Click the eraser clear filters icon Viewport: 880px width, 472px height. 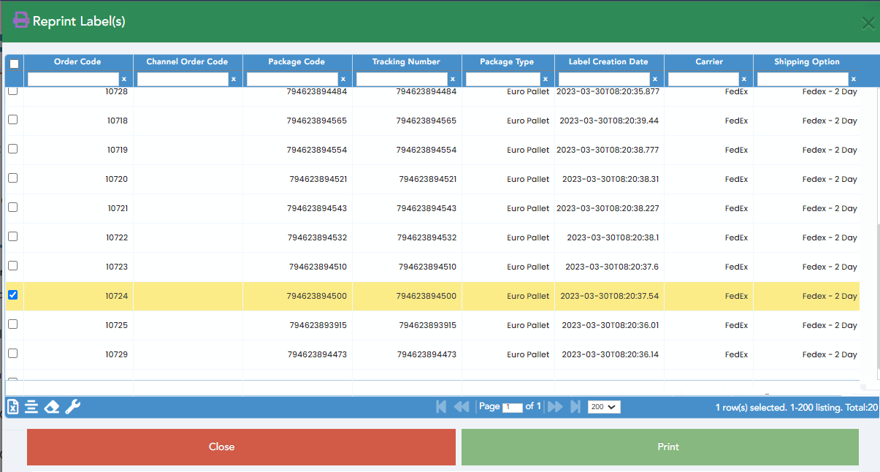pos(52,407)
